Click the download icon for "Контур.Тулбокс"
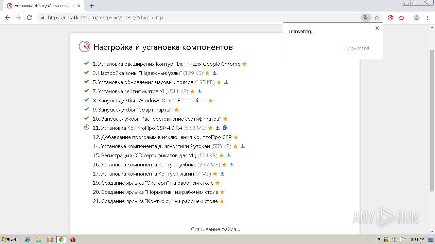Image resolution: width=435 pixels, height=244 pixels. 231,164
